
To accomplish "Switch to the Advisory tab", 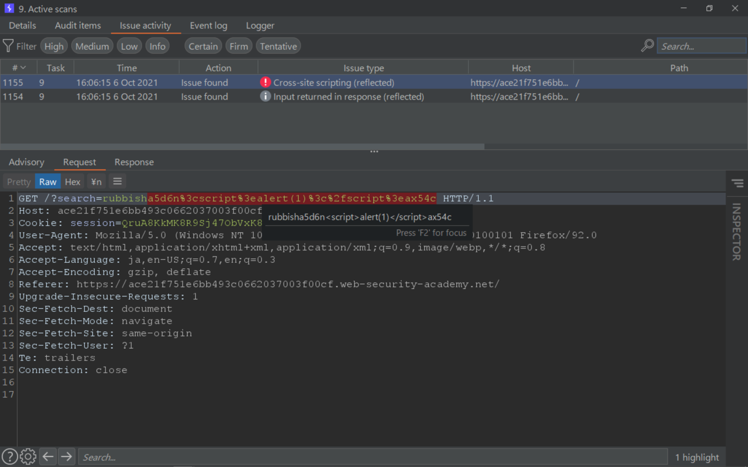I will tap(26, 162).
